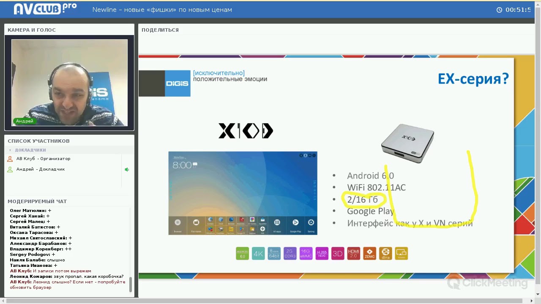This screenshot has width=541, height=304.
Task: Click the 'Android 6.0' bullet on the slide
Action: [371, 176]
